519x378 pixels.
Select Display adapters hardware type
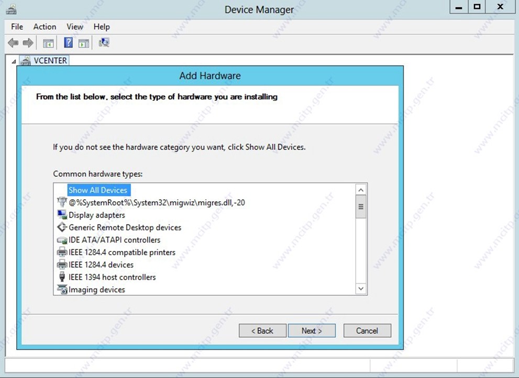coord(97,215)
